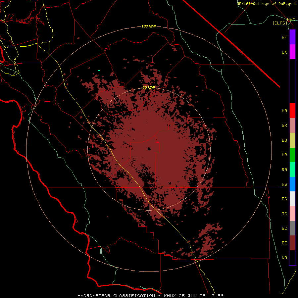
Task: Click the white DS dry snow swatch
Action: pyautogui.click(x=292, y=199)
